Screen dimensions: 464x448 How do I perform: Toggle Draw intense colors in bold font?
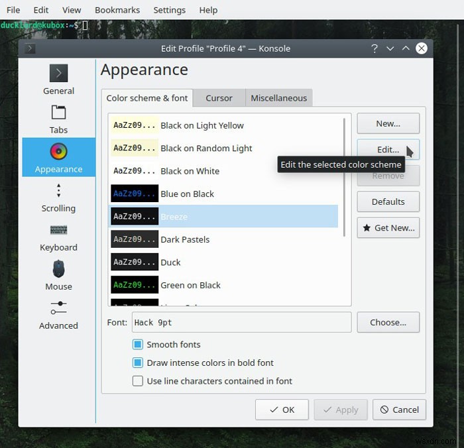138,363
